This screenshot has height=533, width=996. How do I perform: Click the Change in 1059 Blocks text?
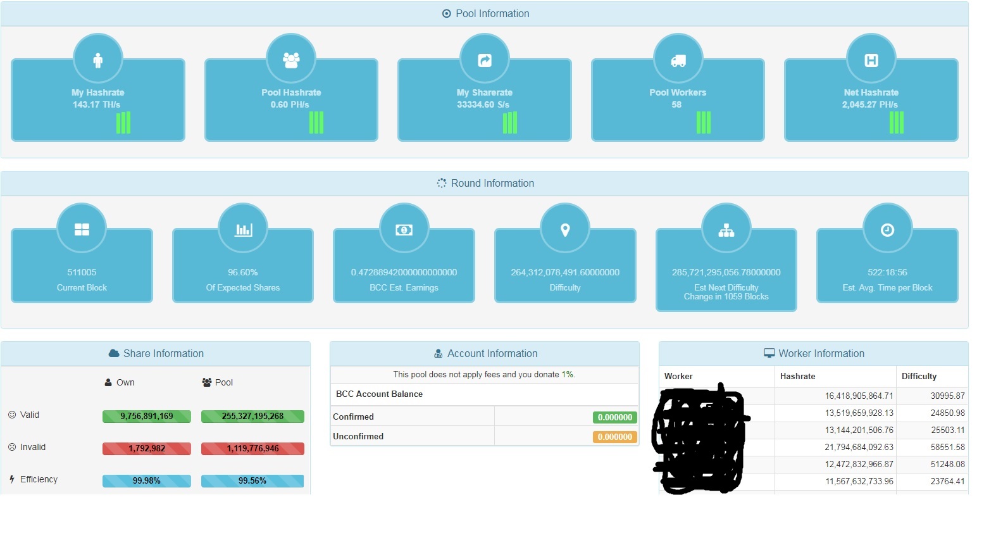[x=726, y=296]
